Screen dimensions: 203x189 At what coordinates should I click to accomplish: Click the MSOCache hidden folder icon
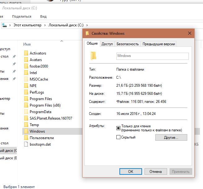tap(26, 79)
